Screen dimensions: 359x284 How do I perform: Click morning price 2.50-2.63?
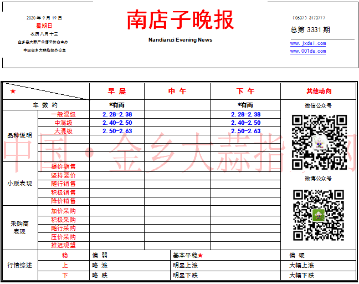pos(117,131)
